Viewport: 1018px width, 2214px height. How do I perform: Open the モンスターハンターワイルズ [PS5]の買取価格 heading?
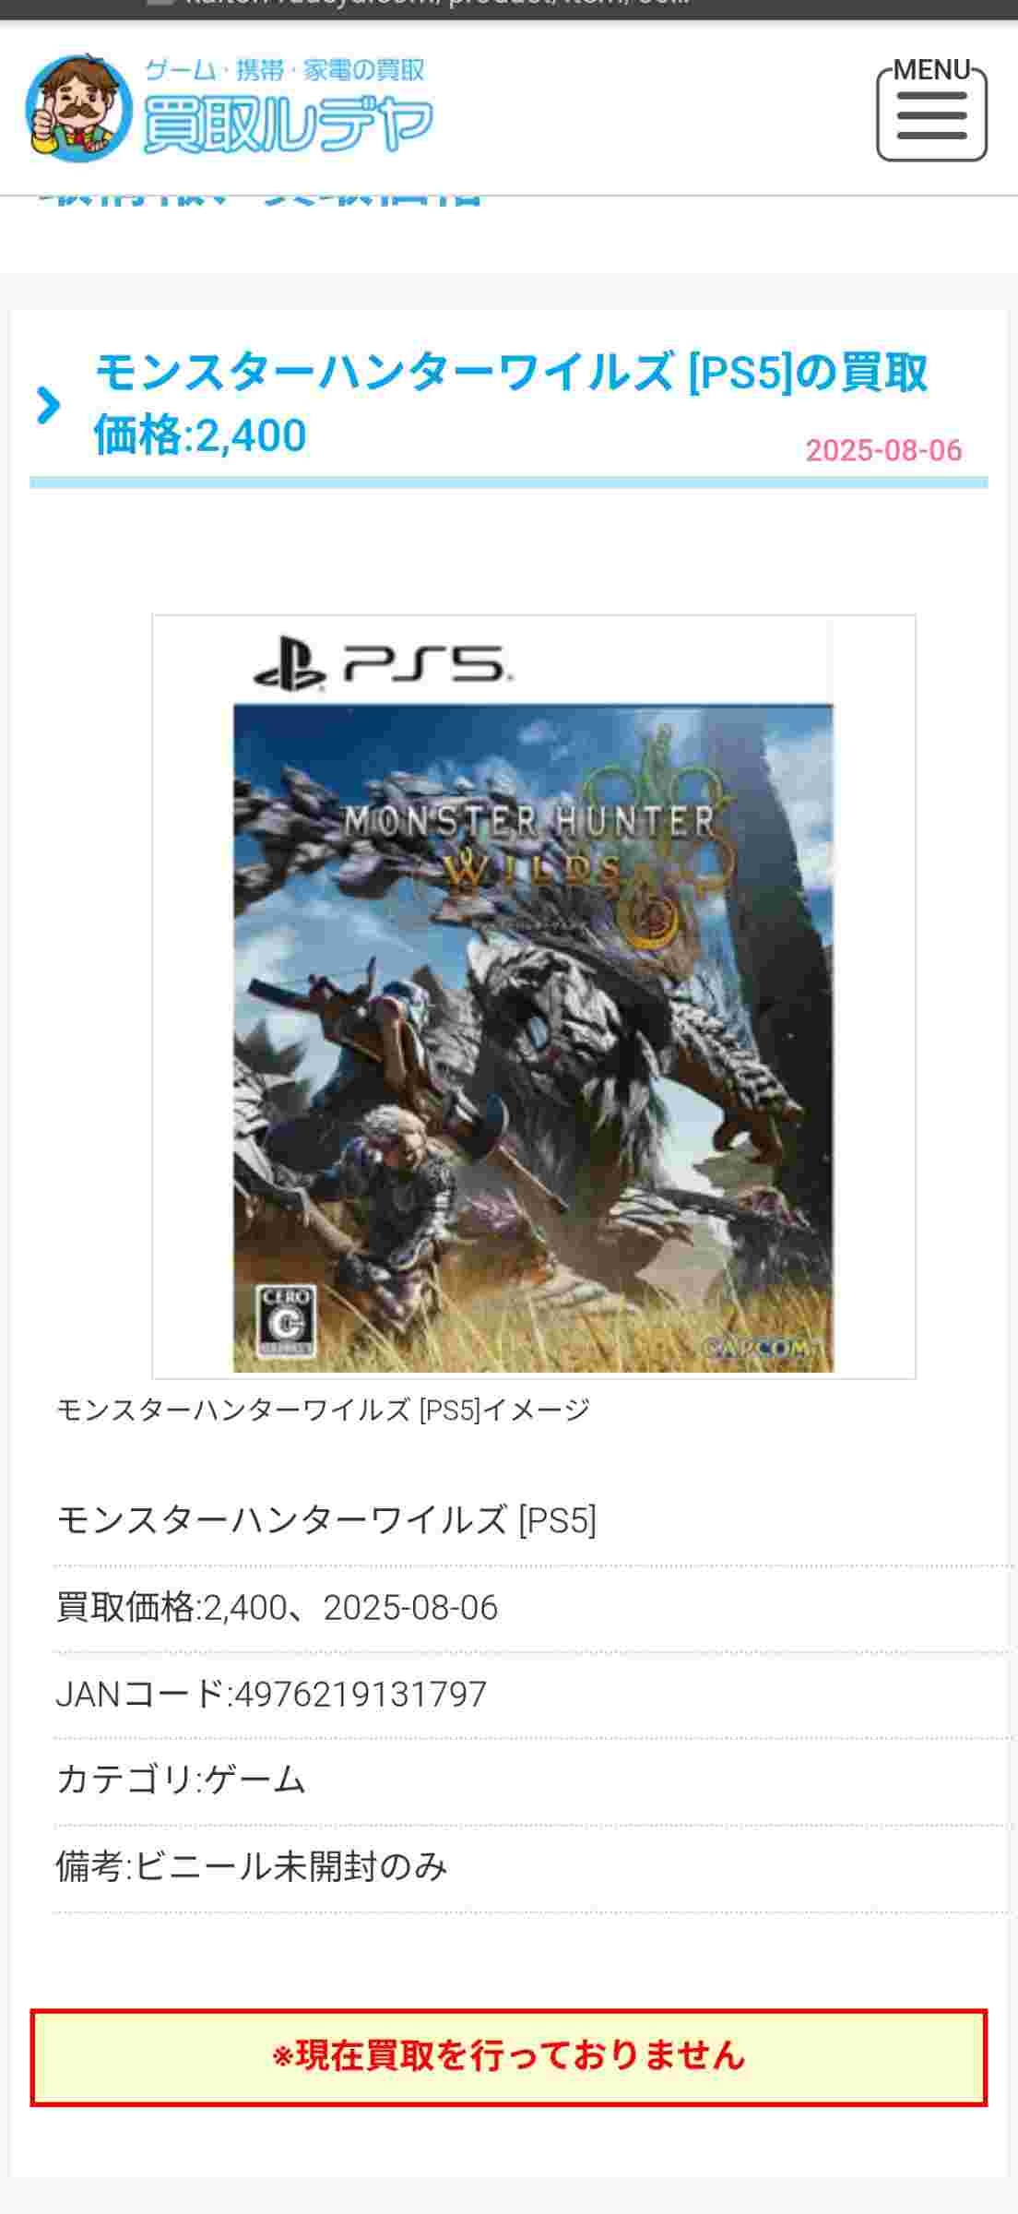point(511,403)
